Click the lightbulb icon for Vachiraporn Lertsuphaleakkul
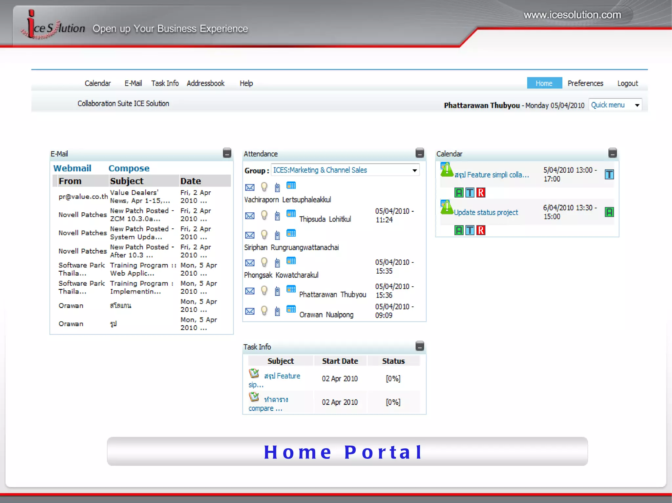 coord(264,187)
